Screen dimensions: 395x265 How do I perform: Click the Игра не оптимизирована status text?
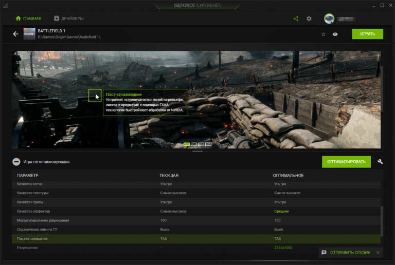46,162
